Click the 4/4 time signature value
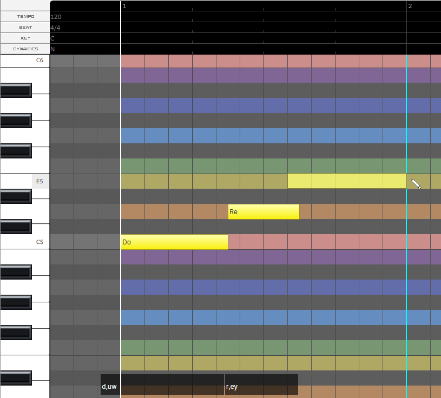 point(56,28)
